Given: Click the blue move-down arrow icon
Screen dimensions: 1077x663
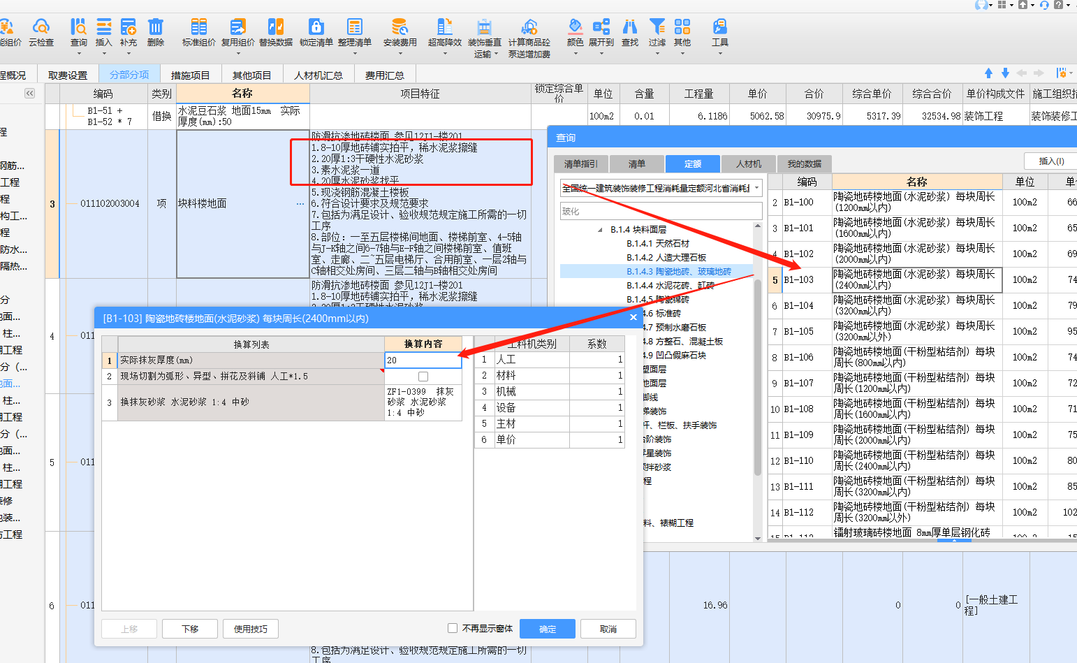Looking at the screenshot, I should (x=1005, y=73).
